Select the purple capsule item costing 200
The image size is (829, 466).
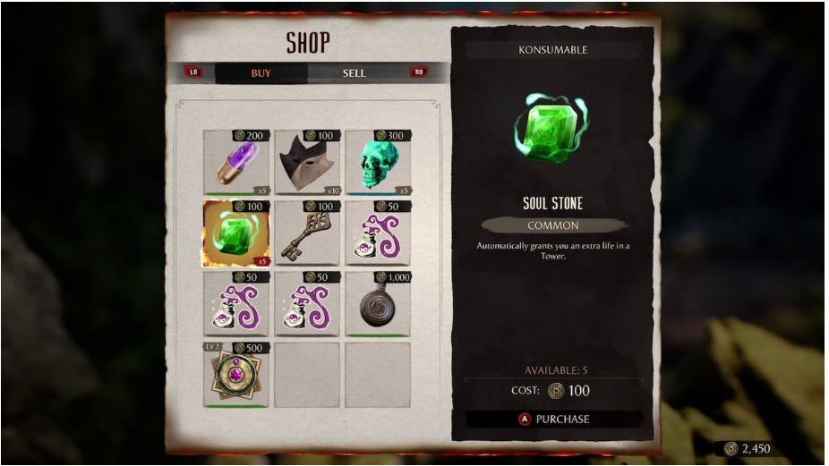(x=236, y=162)
